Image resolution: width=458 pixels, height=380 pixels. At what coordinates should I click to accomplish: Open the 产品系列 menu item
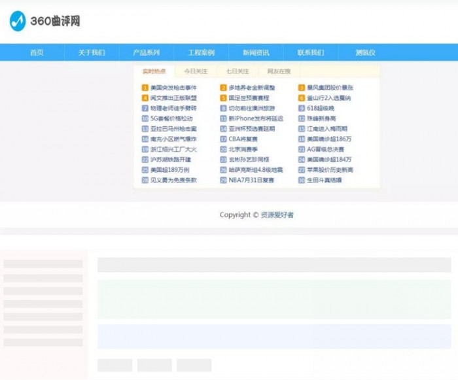[147, 52]
